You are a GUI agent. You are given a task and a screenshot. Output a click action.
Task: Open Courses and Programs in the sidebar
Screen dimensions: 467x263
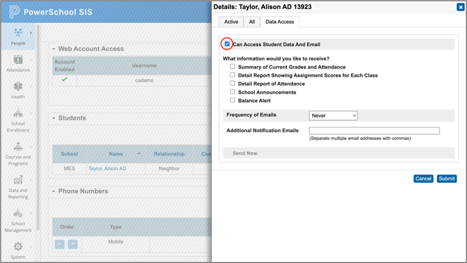[x=18, y=154]
